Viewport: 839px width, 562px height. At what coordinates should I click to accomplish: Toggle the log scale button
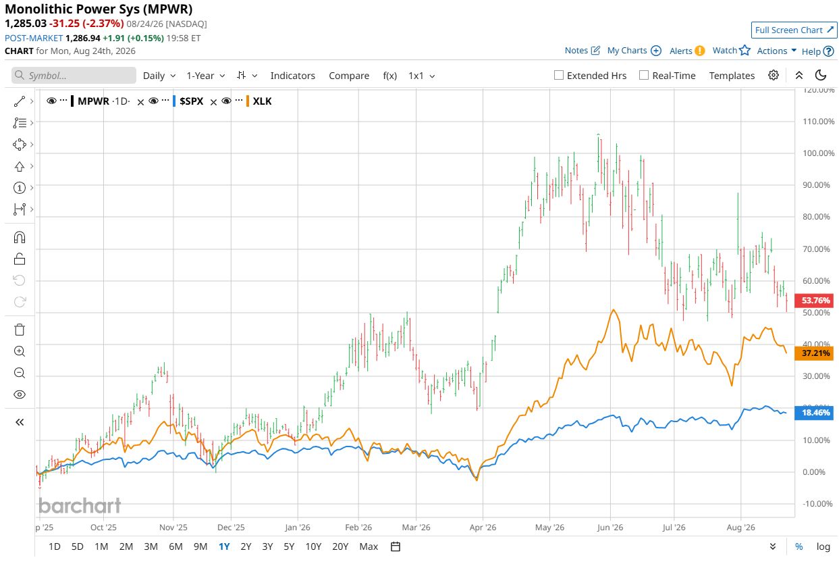(823, 546)
